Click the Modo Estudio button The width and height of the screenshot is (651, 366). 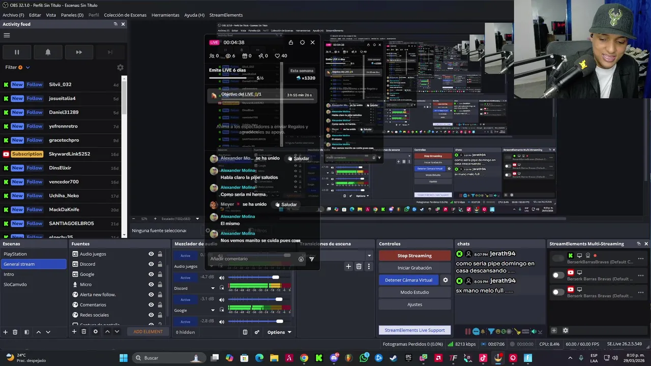point(415,292)
